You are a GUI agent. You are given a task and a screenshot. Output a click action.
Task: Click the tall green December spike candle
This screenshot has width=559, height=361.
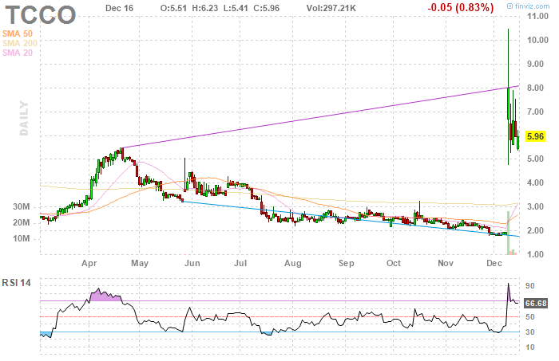(508, 80)
